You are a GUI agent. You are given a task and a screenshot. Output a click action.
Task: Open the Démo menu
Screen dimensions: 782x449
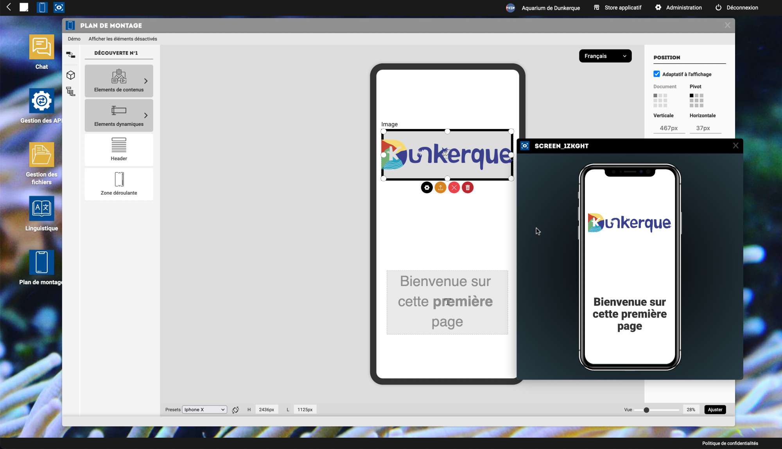pos(74,39)
